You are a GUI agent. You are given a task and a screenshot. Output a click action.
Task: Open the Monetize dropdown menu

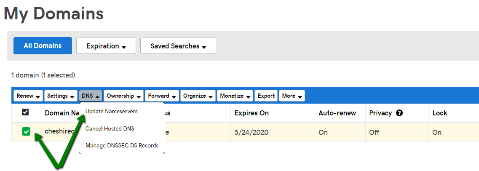[235, 96]
